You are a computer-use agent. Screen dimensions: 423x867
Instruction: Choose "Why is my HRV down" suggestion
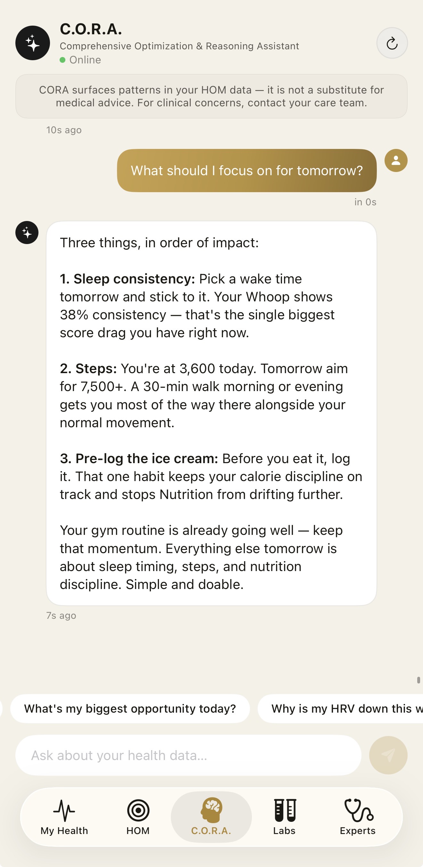tap(340, 708)
